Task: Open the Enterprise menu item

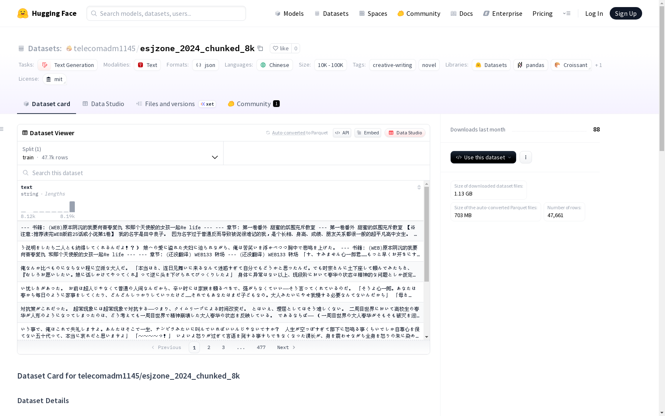Action: tap(502, 13)
